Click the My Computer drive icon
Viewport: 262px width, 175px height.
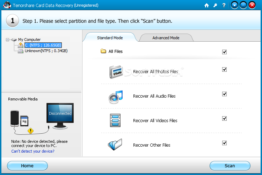coord(14,40)
